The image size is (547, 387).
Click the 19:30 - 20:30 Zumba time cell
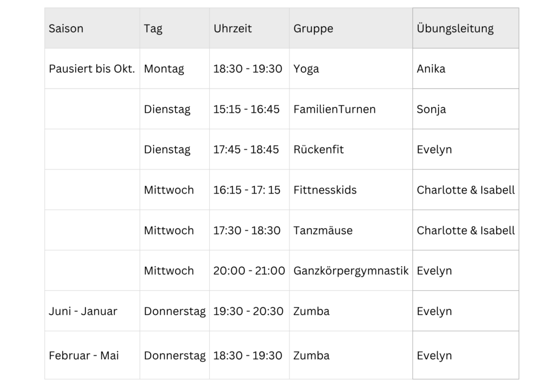tap(249, 311)
